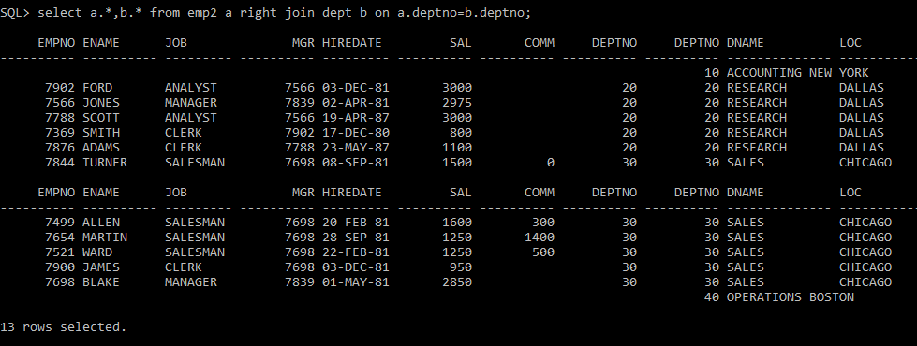Click the NEW YORK location
This screenshot has height=346, width=917.
tap(839, 73)
